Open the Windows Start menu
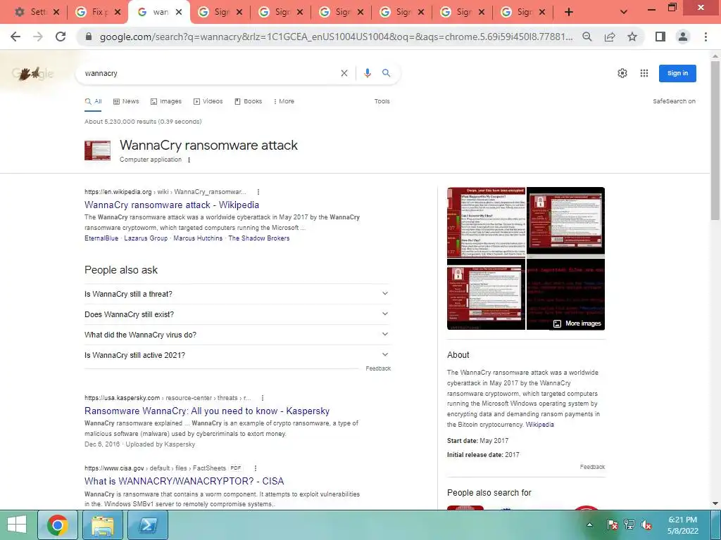721x540 pixels. 17,525
